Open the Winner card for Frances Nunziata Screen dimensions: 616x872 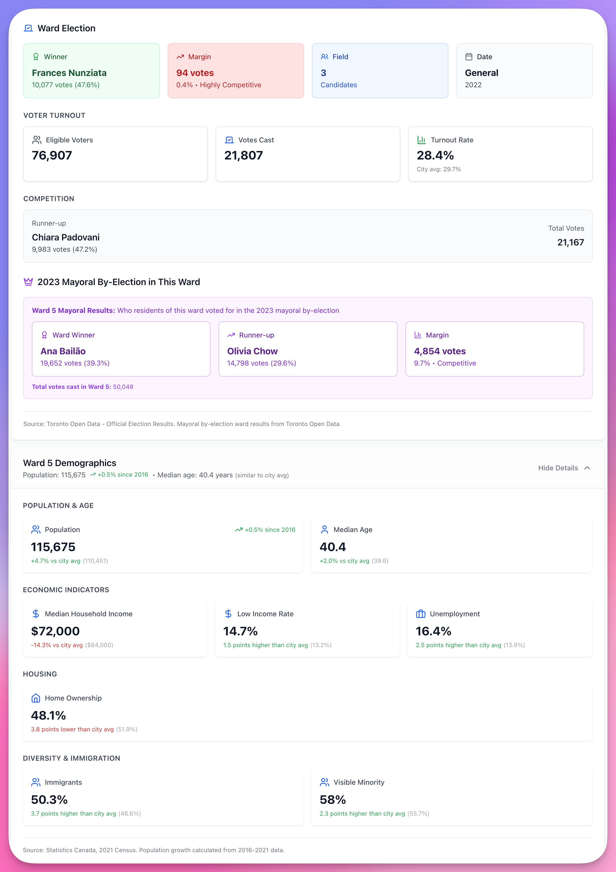click(x=91, y=71)
